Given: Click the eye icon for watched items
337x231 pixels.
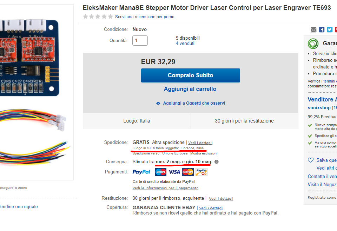Looking at the screenshot, I should tap(158, 103).
